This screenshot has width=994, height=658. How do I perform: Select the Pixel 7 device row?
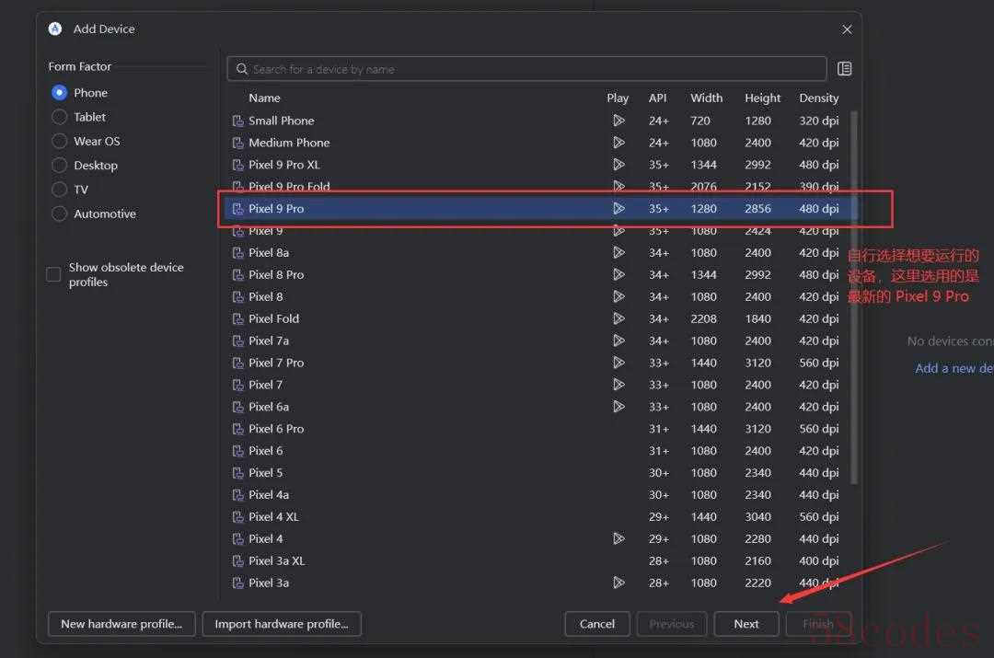point(537,385)
